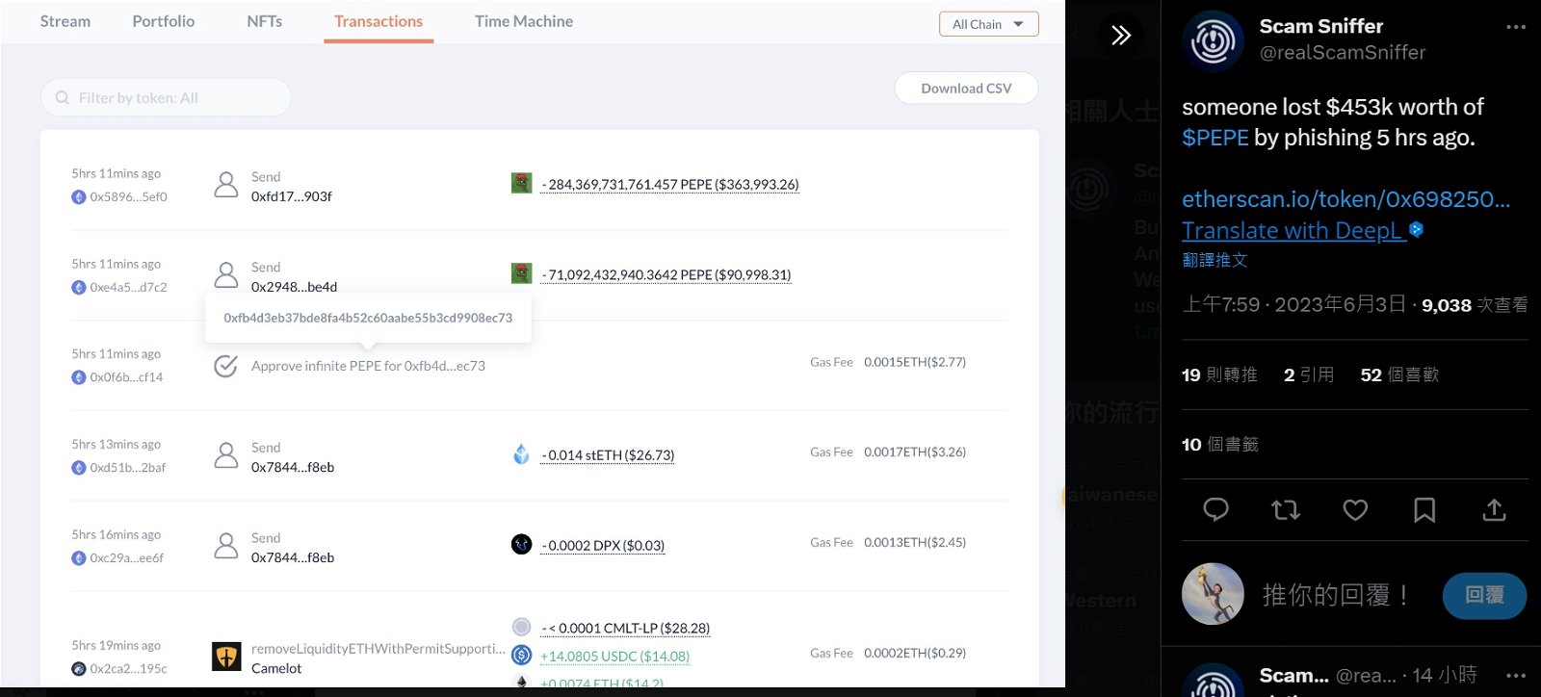Viewport: 1541px width, 697px height.
Task: Click PEPE token icon for 71,092,432,940 amount
Action: (x=521, y=273)
